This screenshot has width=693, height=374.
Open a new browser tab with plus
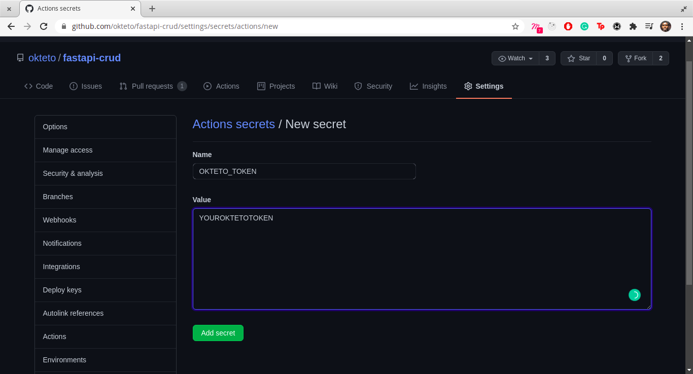point(152,9)
